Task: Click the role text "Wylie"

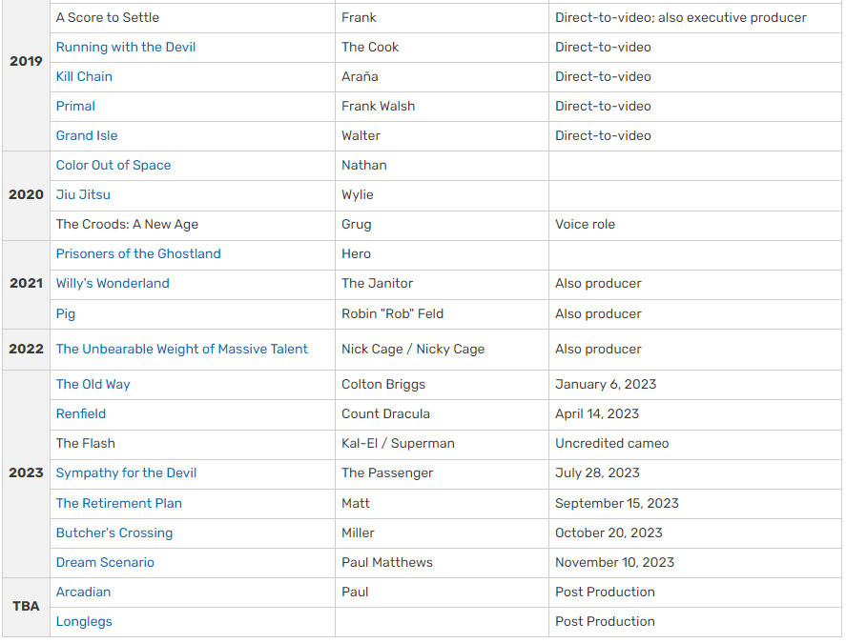Action: pyautogui.click(x=358, y=195)
